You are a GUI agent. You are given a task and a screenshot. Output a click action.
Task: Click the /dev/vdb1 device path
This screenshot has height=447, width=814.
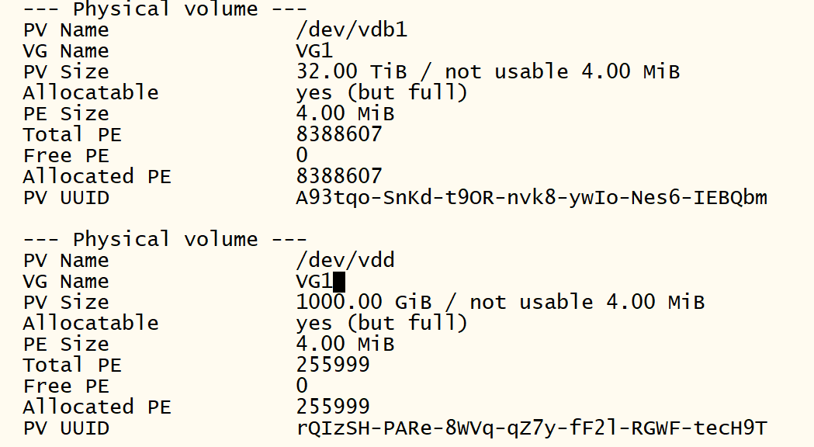352,30
